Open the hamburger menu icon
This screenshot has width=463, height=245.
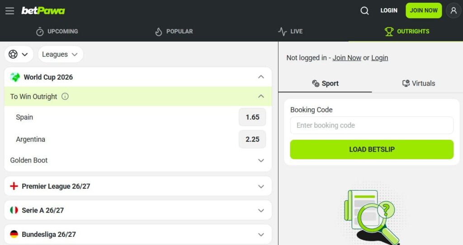pos(10,11)
